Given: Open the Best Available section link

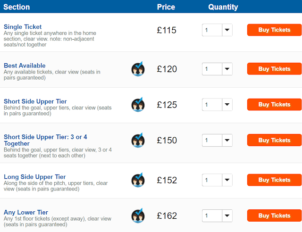Looking at the screenshot, I should [25, 66].
